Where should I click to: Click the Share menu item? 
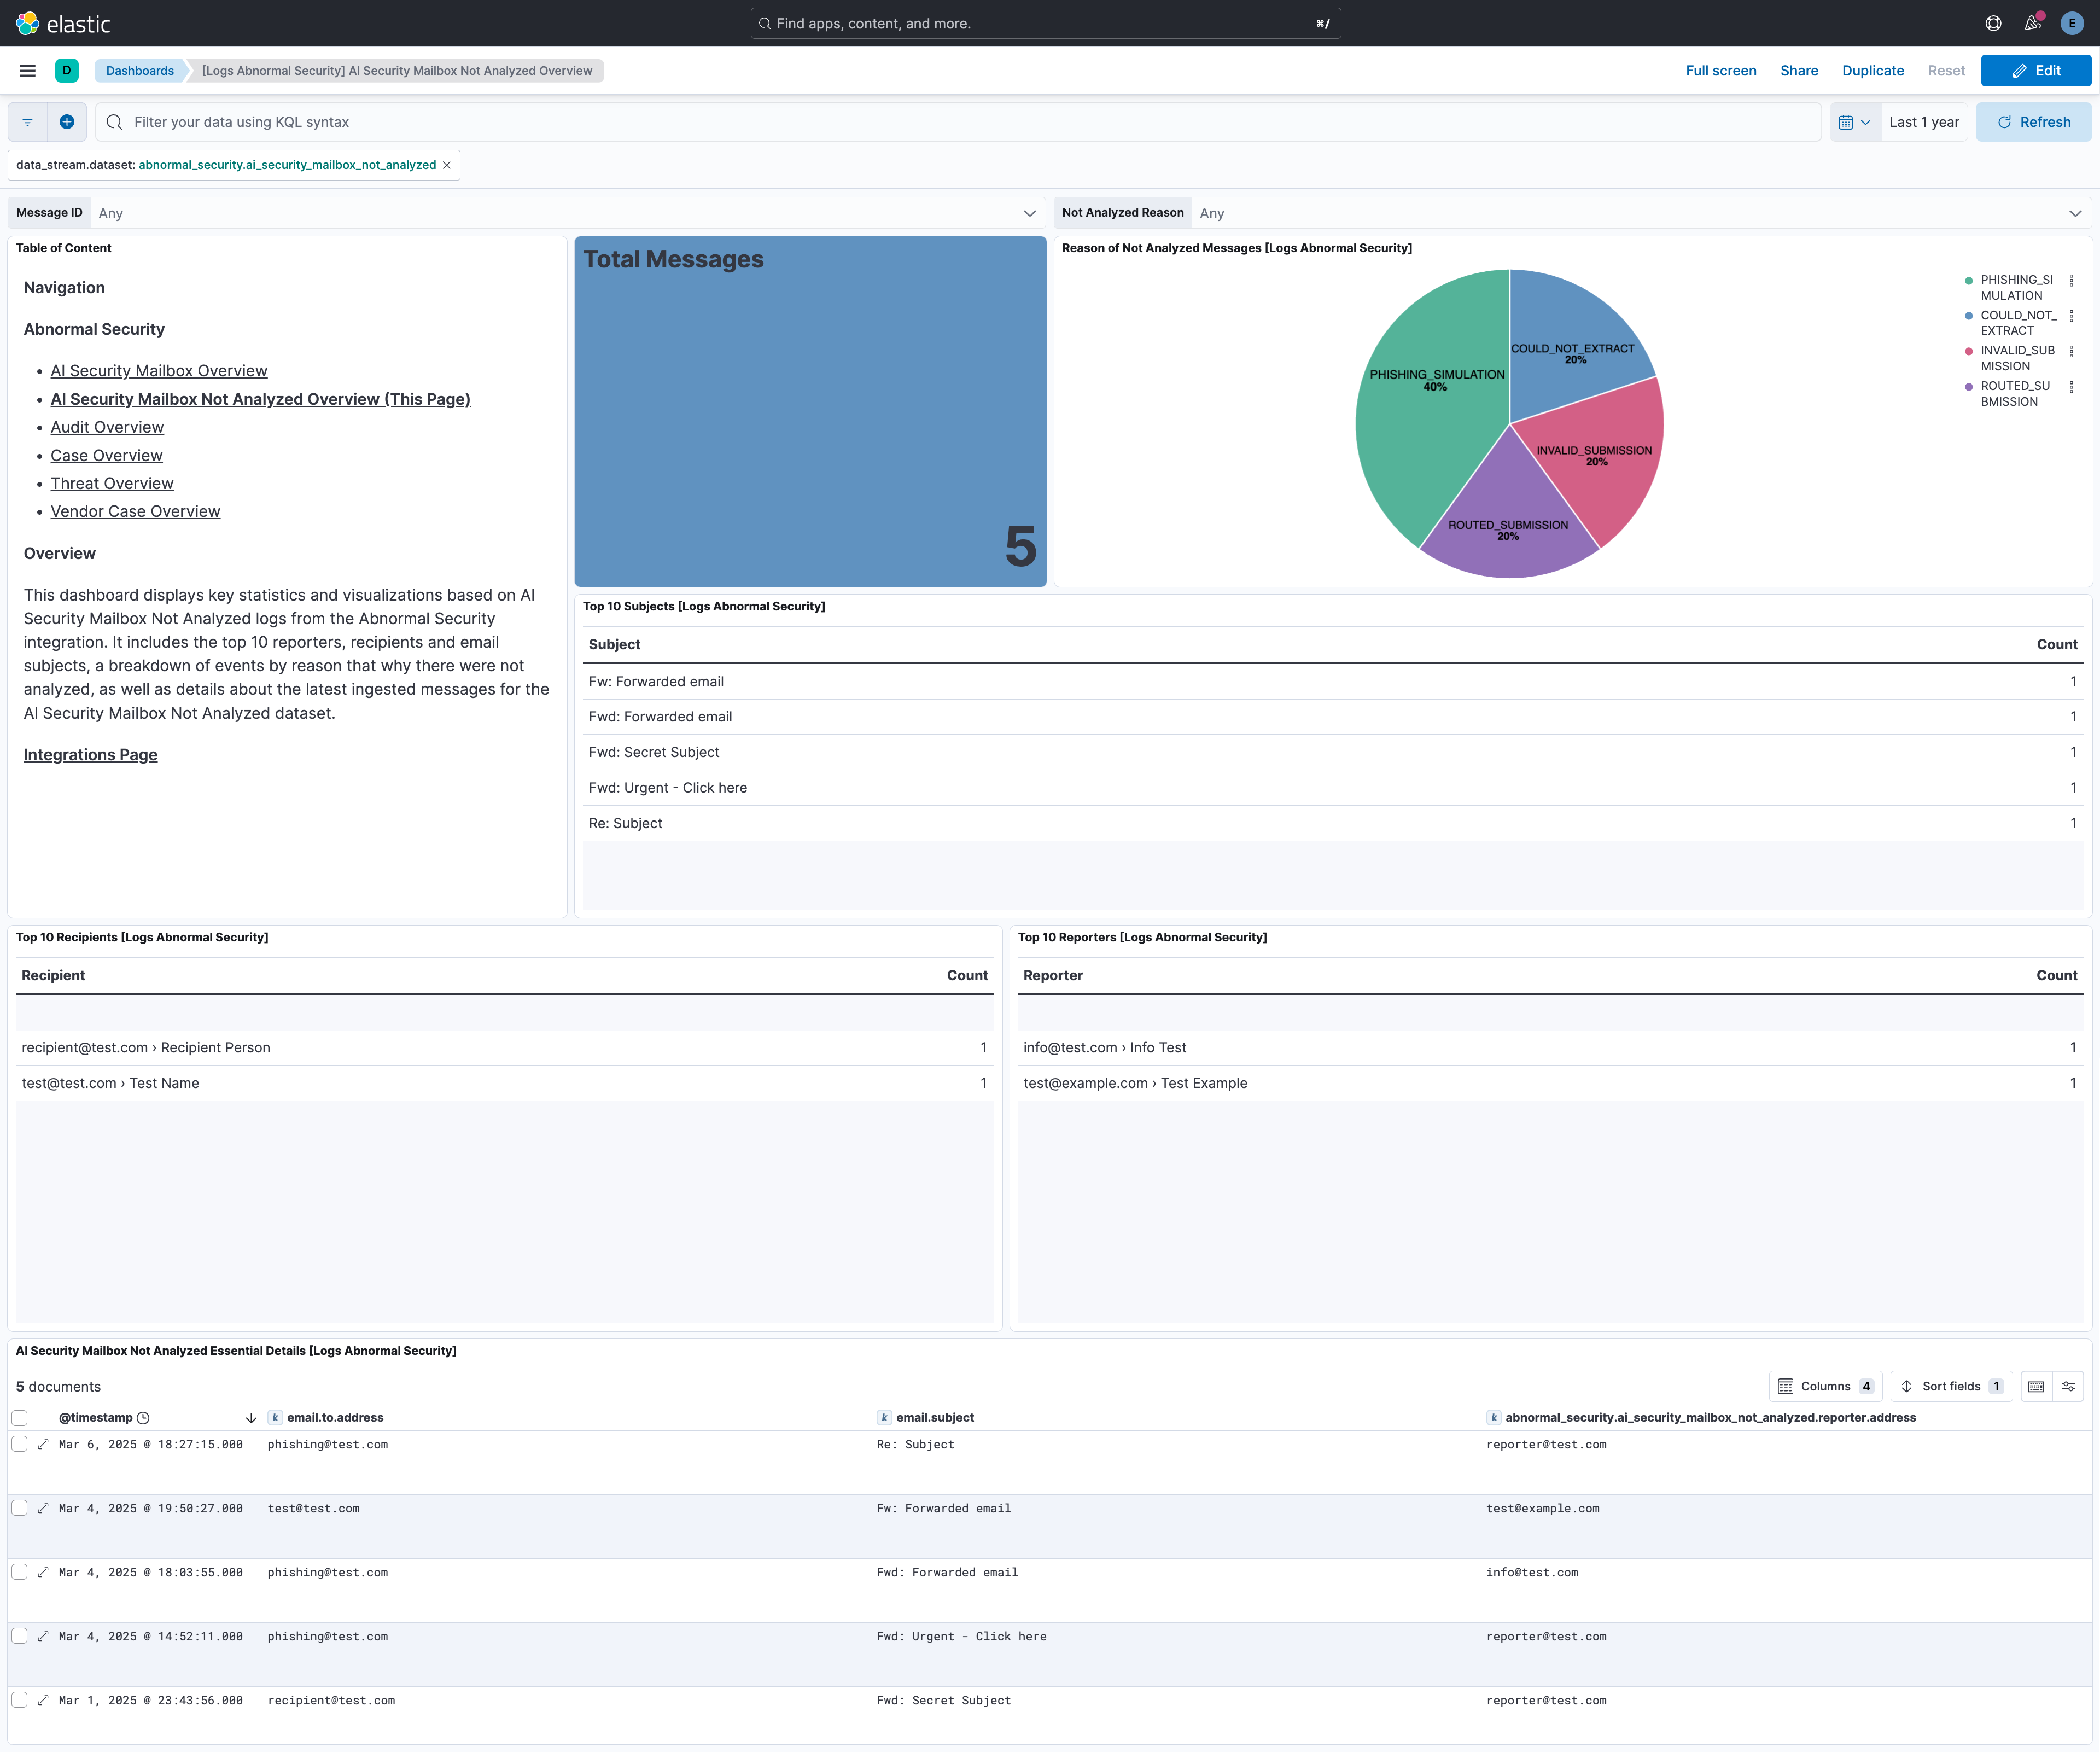[1798, 71]
